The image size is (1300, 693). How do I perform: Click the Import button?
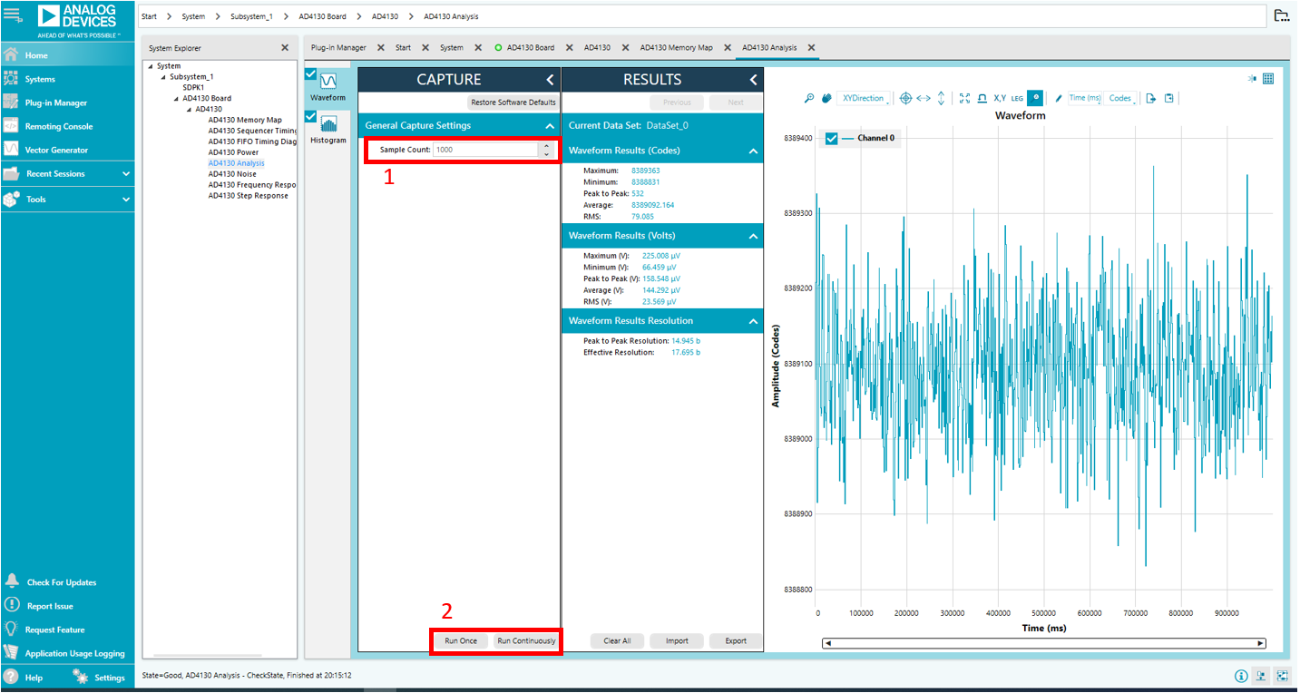click(x=677, y=641)
